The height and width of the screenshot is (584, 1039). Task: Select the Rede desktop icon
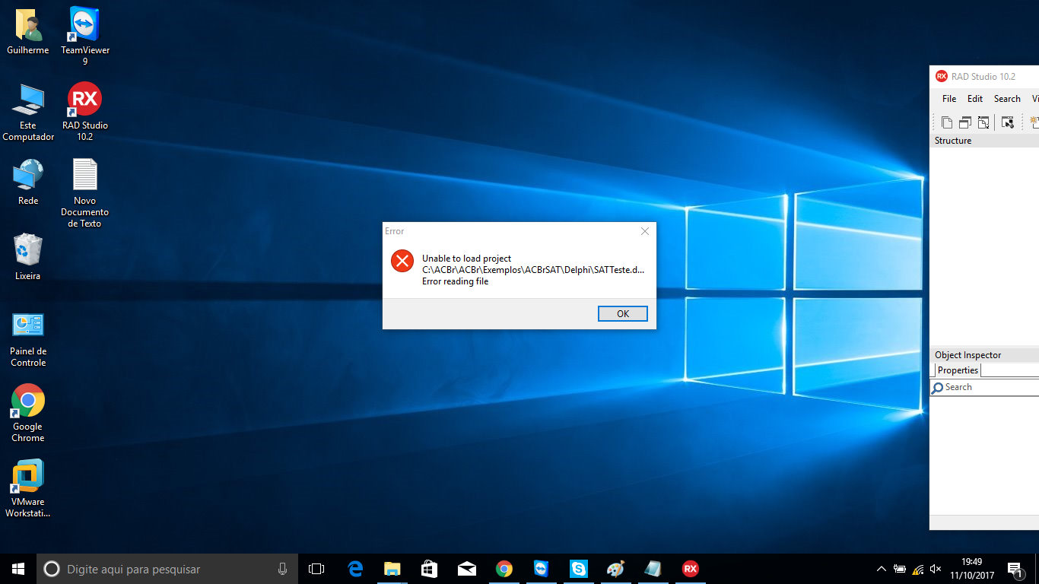tap(28, 182)
